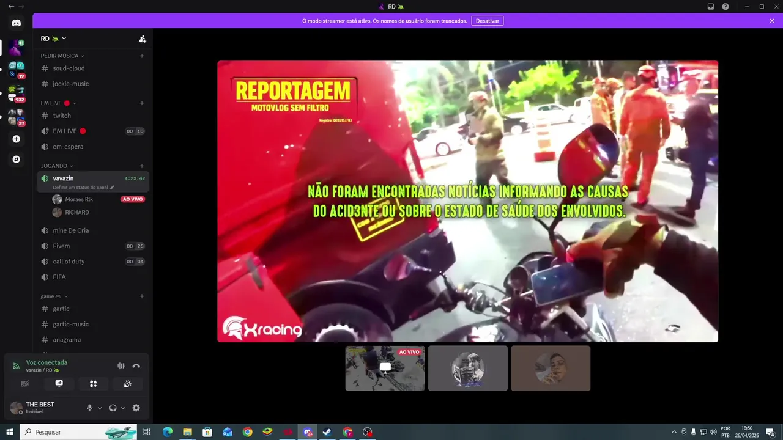Open the server folder with 932 notifications

tap(17, 93)
